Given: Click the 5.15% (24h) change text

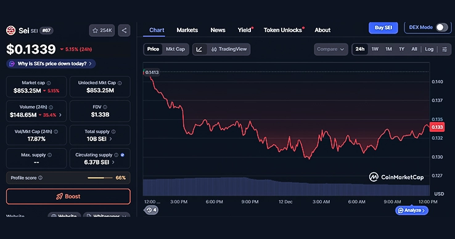Looking at the screenshot, I should (78, 49).
